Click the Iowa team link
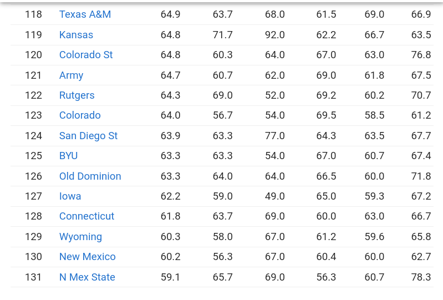This screenshot has width=443, height=300. [70, 196]
